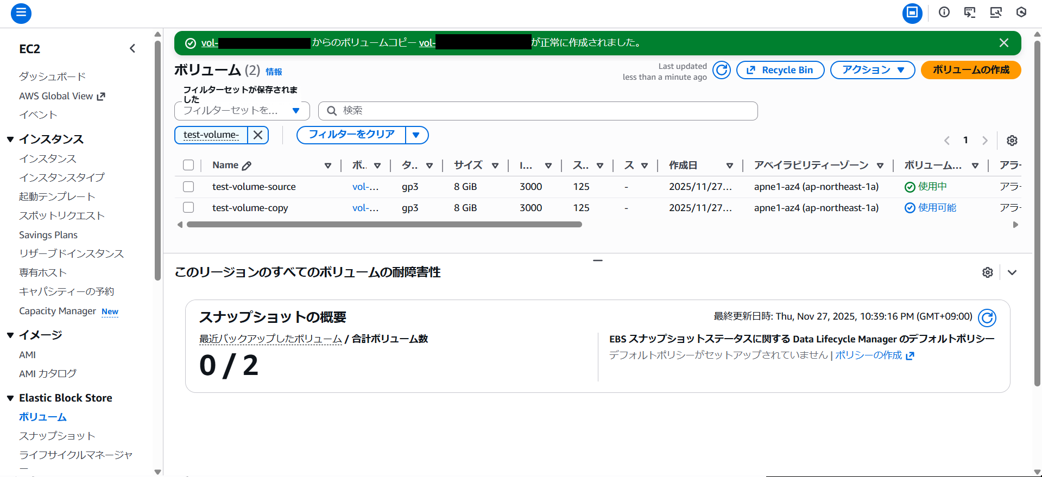Go to AMI カタログ in the sidebar
The height and width of the screenshot is (477, 1042).
tap(48, 373)
